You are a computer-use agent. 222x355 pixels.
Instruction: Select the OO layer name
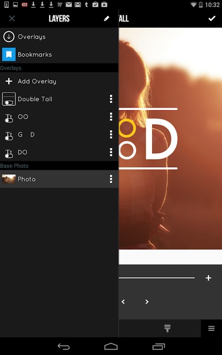pyautogui.click(x=23, y=117)
